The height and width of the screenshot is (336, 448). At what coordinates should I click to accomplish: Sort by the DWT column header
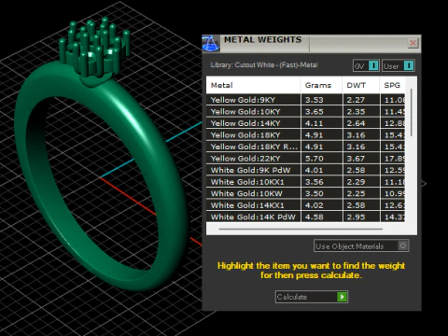coord(360,85)
